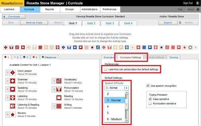This screenshot has width=201, height=126.
Task: Switch to the Unit 3 tab
Action: click(x=110, y=23)
